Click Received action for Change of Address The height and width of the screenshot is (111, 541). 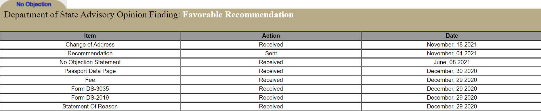point(271,45)
